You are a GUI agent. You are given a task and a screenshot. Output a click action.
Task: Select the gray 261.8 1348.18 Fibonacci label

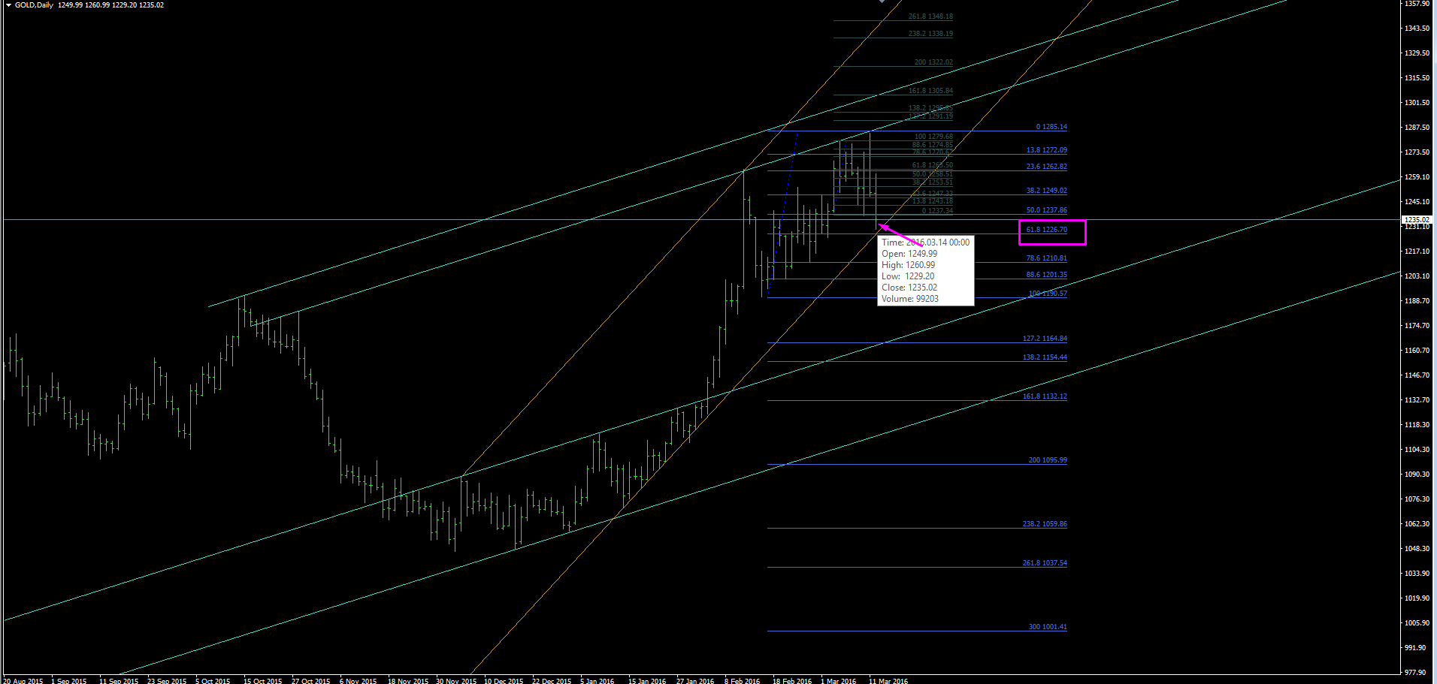[x=930, y=17]
